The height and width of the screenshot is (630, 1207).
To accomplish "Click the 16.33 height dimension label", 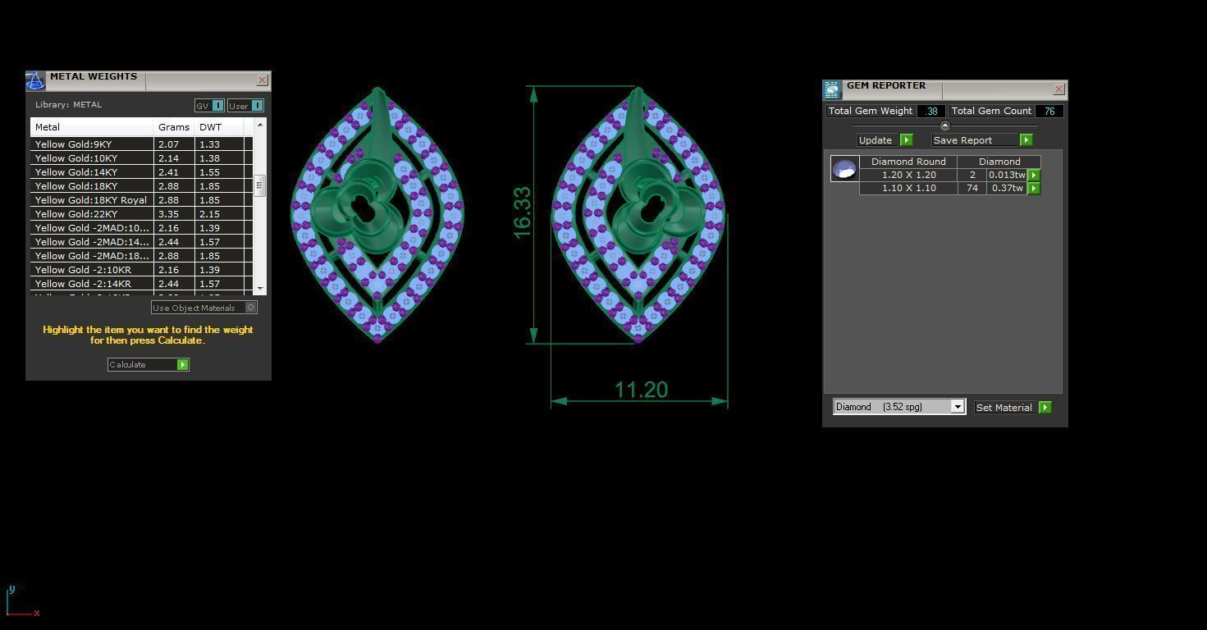I will [523, 213].
